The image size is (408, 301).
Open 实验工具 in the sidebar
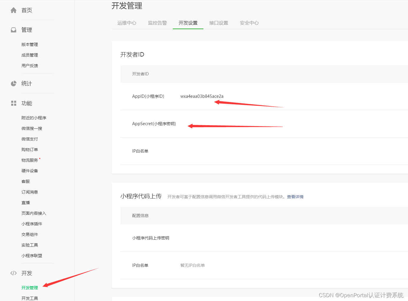(x=30, y=245)
